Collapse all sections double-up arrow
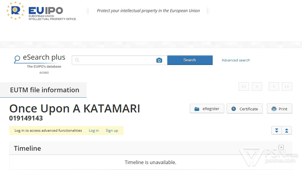The height and width of the screenshot is (170, 302). click(x=287, y=131)
